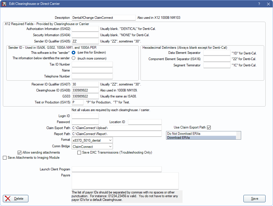Click the Payors text area
This screenshot has height=206, width=273.
(x=125, y=181)
